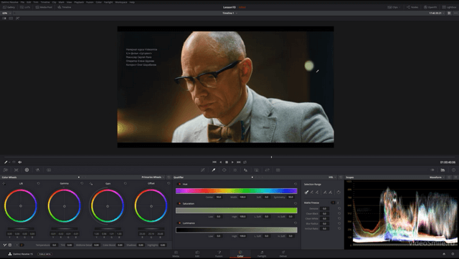Open the Edit menu
The width and height of the screenshot is (459, 259).
(x=29, y=2)
